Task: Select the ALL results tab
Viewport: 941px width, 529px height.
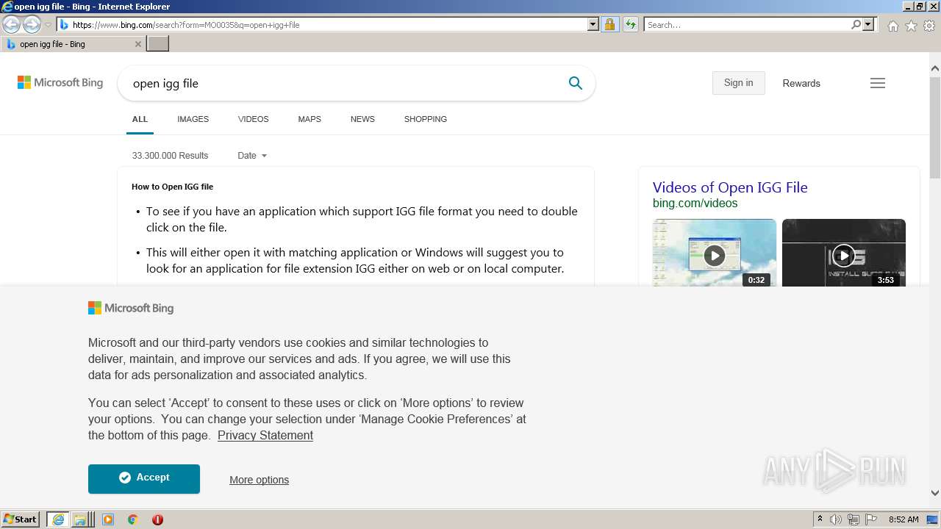Action: [x=140, y=119]
